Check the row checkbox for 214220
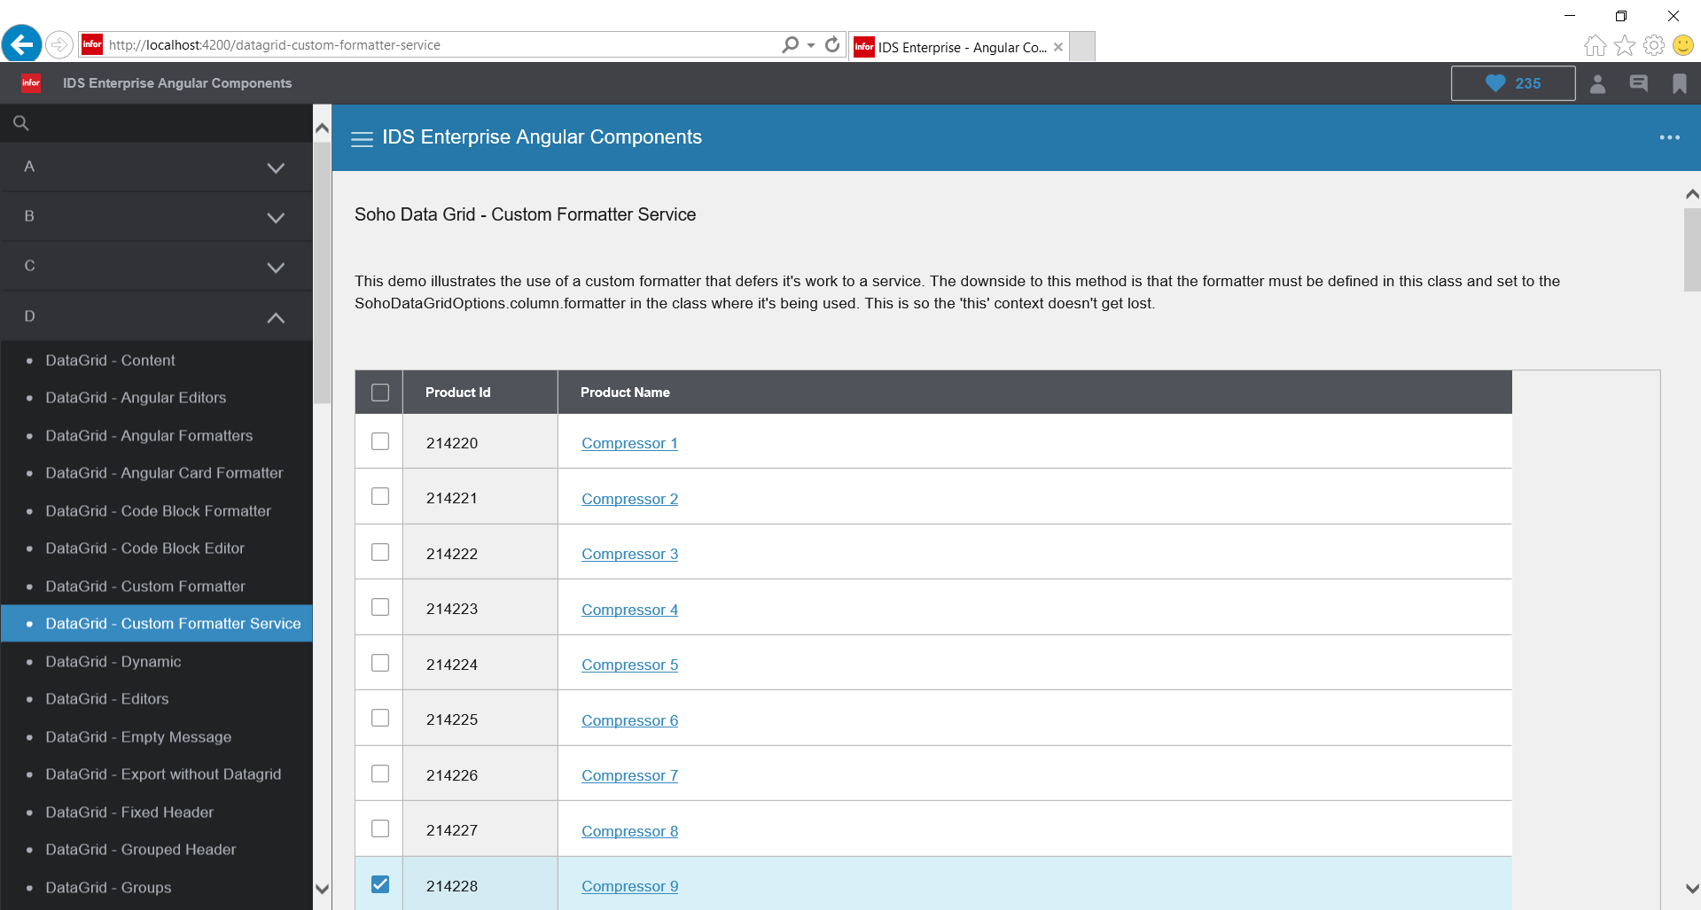Screen dimensions: 1701x910 pos(380,441)
